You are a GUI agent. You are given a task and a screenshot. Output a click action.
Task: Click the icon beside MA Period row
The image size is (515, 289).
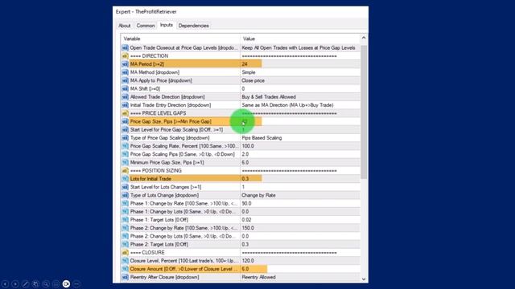pos(125,64)
